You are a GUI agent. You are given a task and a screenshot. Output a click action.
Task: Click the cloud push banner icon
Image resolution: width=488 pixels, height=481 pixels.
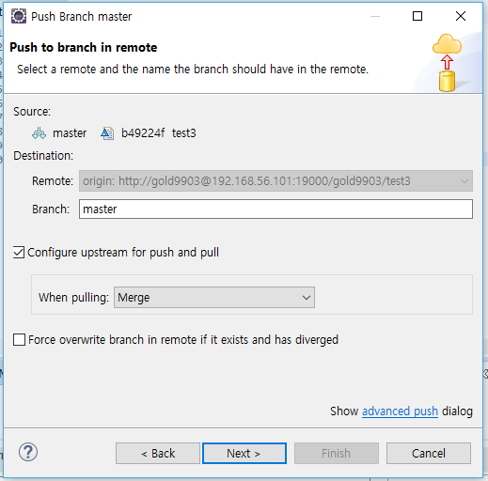click(x=447, y=62)
